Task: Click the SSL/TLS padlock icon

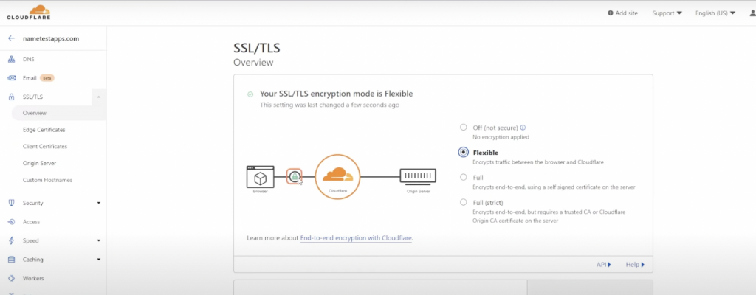Action: pos(12,97)
